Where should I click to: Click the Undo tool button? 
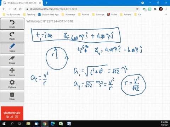coord(12,24)
